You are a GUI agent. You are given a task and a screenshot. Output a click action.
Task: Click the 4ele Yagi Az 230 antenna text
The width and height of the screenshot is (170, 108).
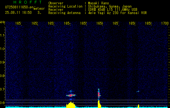click(x=117, y=13)
